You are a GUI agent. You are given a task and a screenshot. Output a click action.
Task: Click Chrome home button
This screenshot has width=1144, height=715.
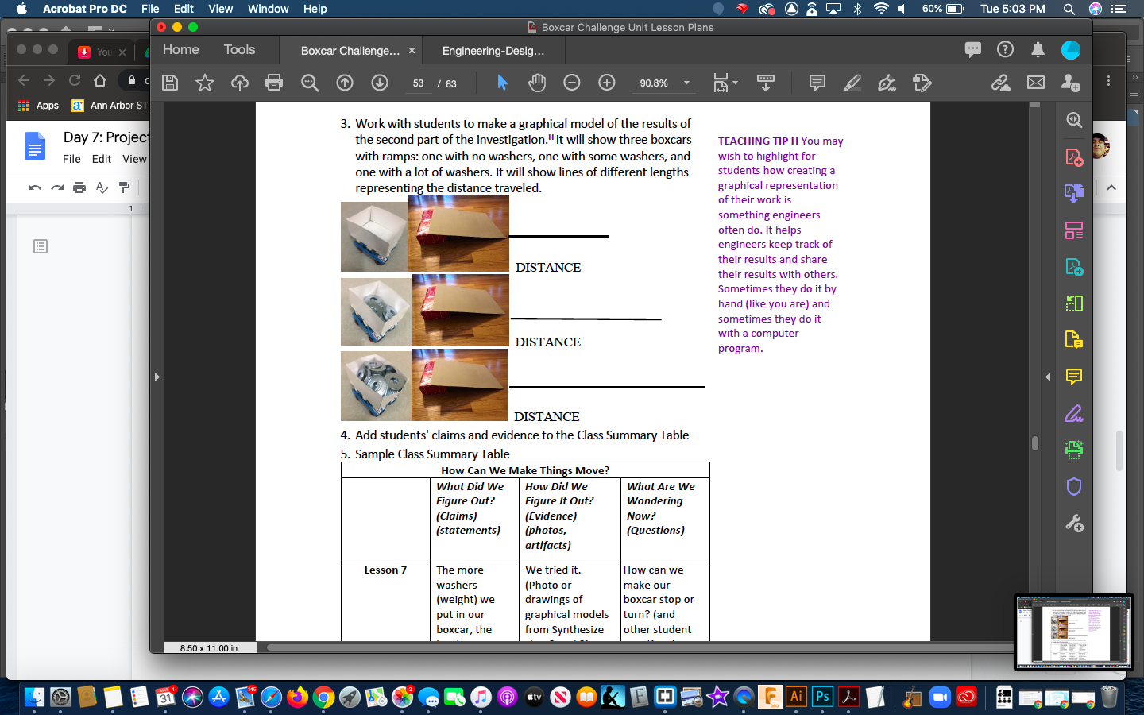click(100, 80)
